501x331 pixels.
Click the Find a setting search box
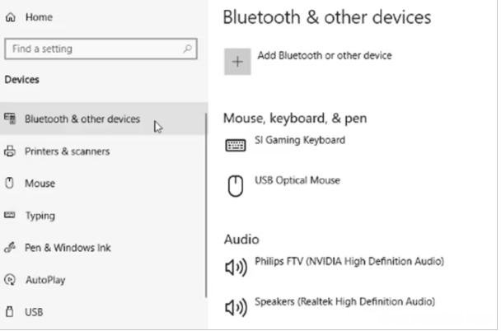pyautogui.click(x=101, y=49)
